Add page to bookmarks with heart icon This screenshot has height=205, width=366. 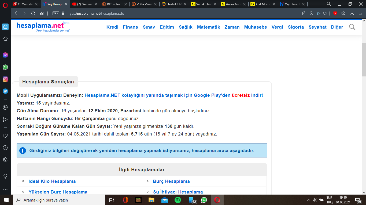[325, 13]
